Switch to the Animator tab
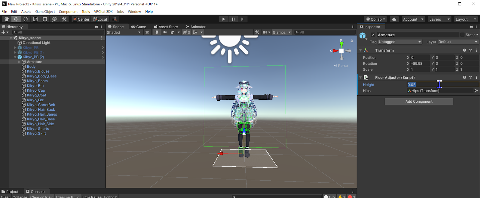 tap(196, 27)
